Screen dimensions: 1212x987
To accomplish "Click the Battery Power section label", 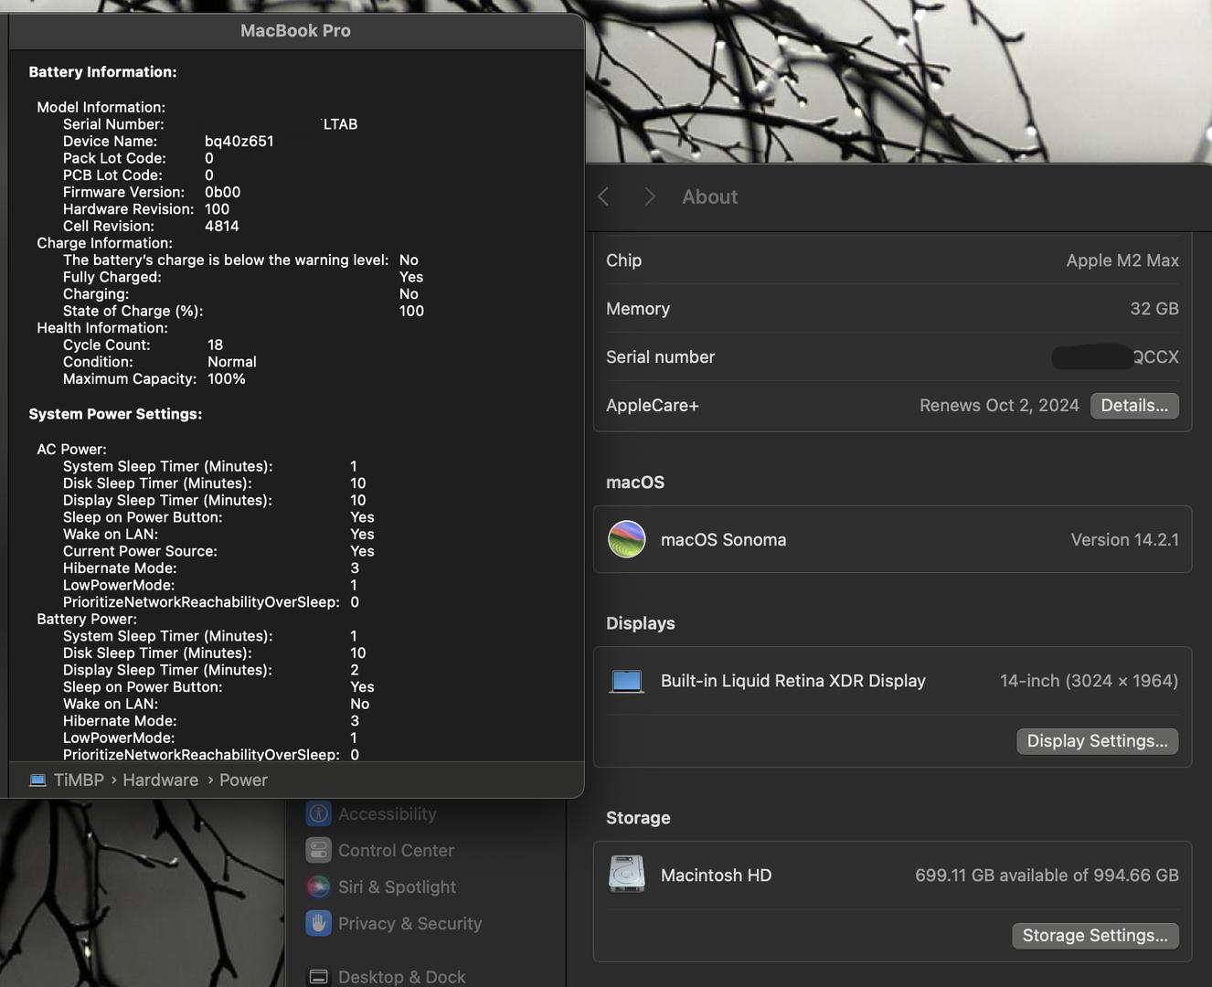I will coord(87,619).
